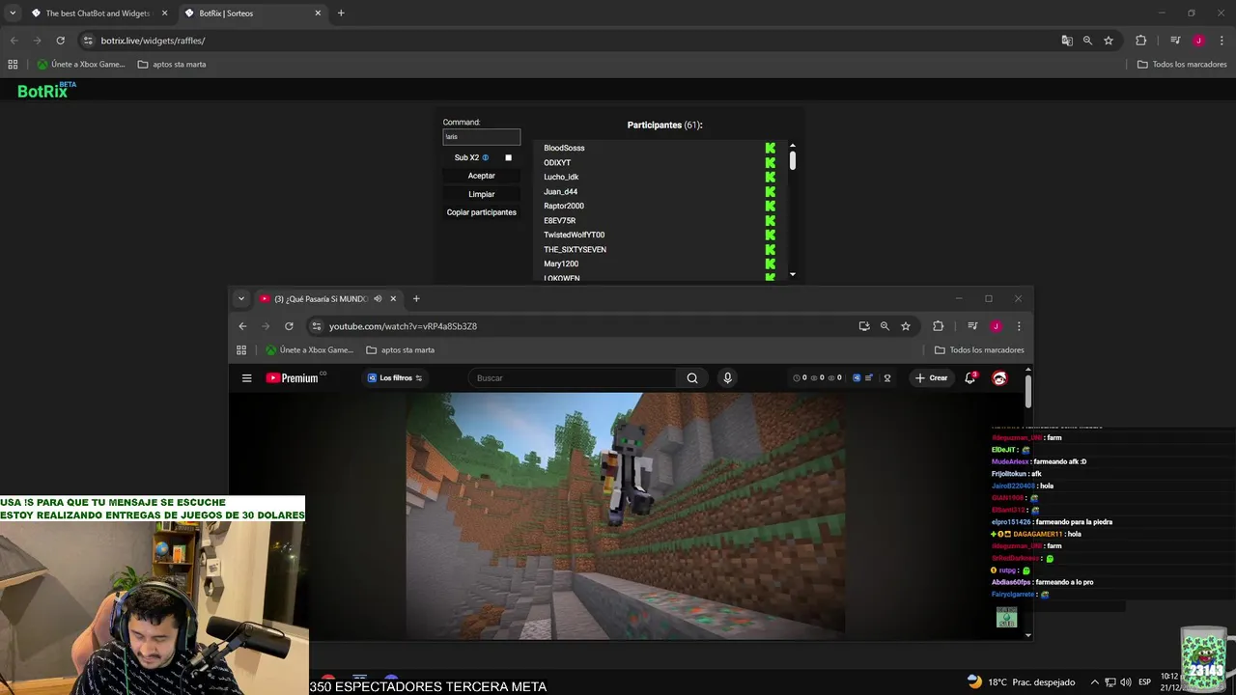Click the Kick icon beside Juan_d44

[x=770, y=191]
